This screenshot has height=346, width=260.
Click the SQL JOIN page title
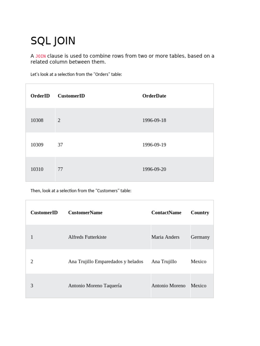(x=53, y=41)
